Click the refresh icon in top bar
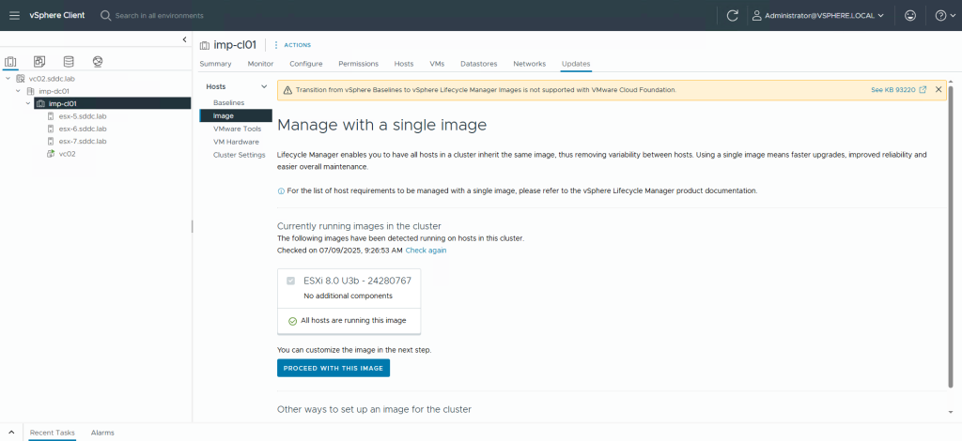Image resolution: width=962 pixels, height=441 pixels. pos(733,15)
